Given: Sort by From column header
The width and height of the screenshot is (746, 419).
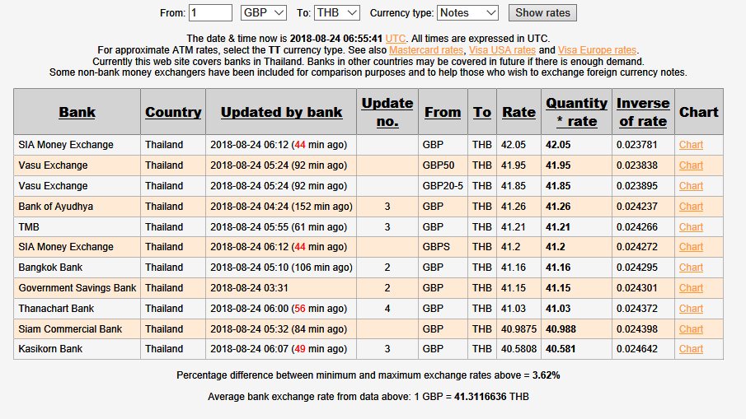Looking at the screenshot, I should click(443, 112).
